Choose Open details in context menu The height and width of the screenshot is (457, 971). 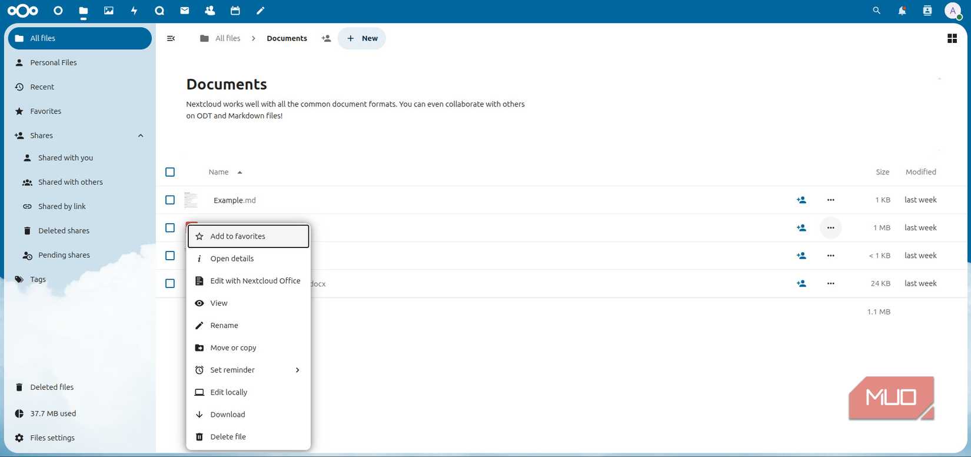click(x=248, y=259)
